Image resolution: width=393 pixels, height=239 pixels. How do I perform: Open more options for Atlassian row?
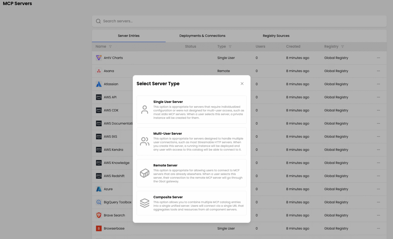click(378, 84)
